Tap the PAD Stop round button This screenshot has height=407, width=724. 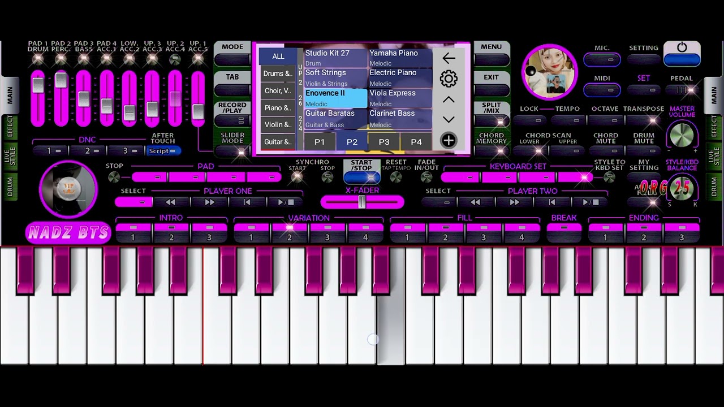pos(114,177)
